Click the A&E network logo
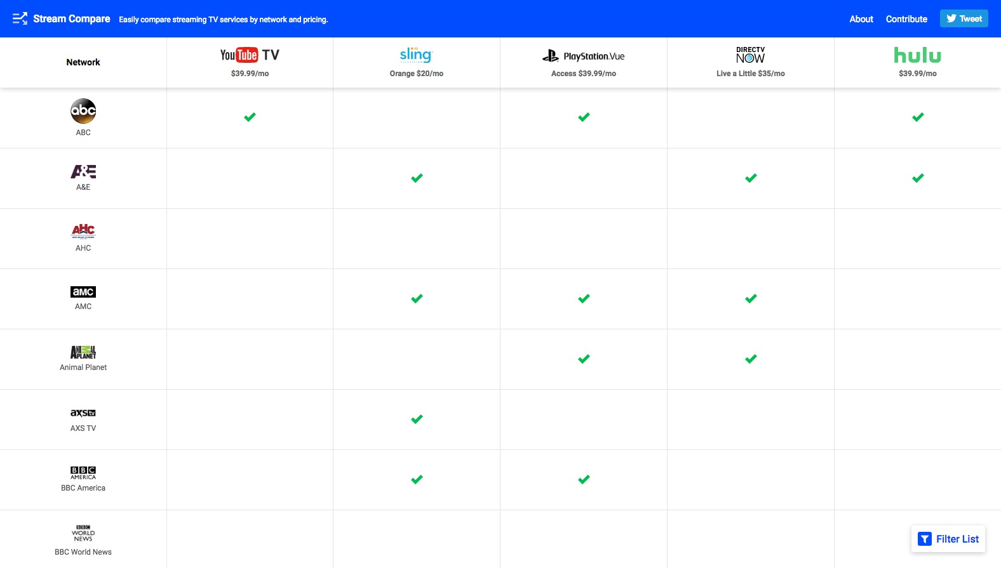The width and height of the screenshot is (1001, 568). (83, 171)
